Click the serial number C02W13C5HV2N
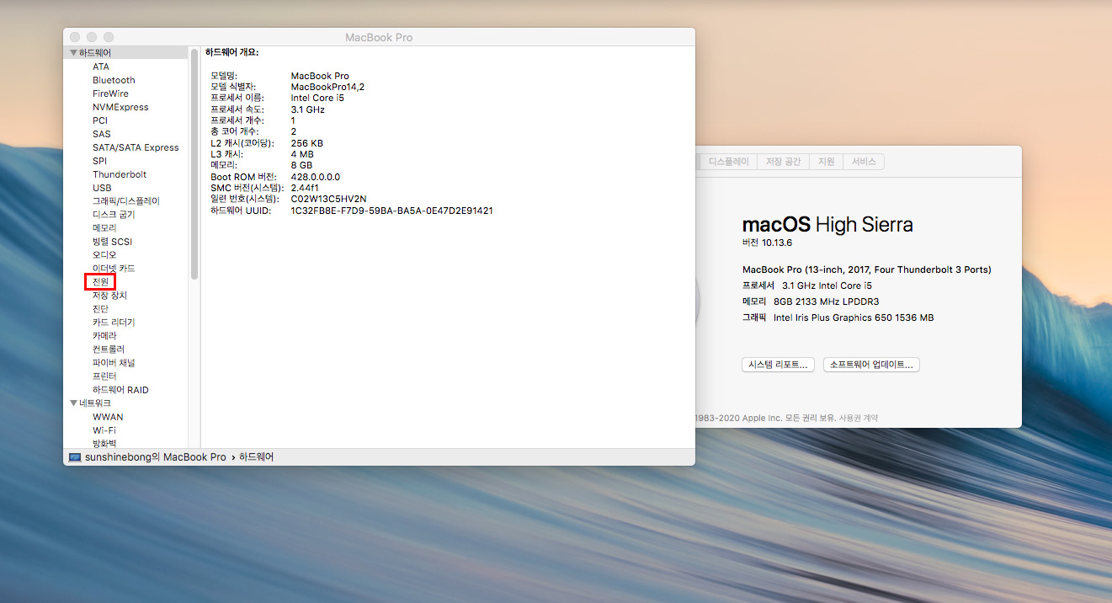This screenshot has width=1112, height=603. 329,199
